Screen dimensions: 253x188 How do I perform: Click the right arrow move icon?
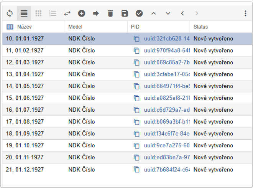[x=96, y=13]
